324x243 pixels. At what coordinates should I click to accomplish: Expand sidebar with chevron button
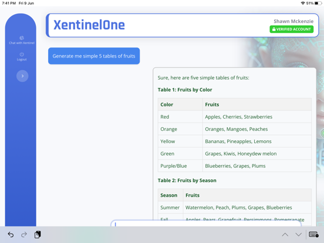(22, 76)
